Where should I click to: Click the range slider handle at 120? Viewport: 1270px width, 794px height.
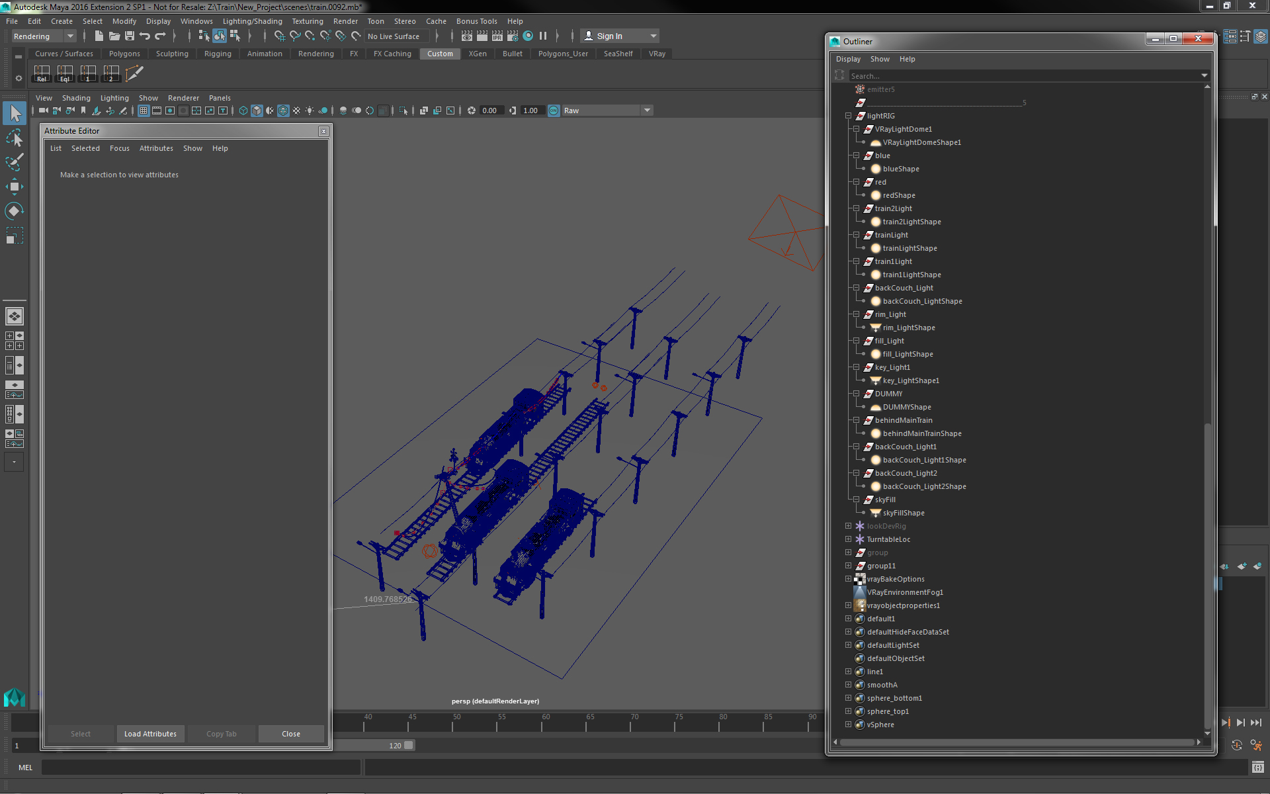click(x=409, y=745)
